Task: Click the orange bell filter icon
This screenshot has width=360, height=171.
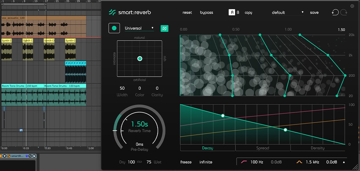Action: tap(299, 162)
